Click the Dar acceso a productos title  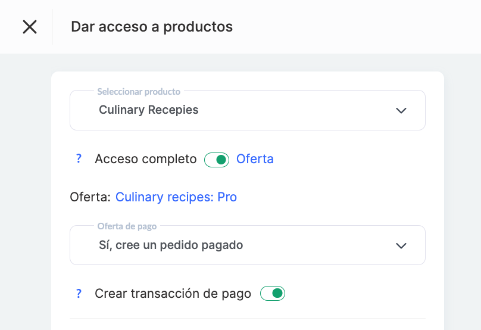click(x=152, y=27)
